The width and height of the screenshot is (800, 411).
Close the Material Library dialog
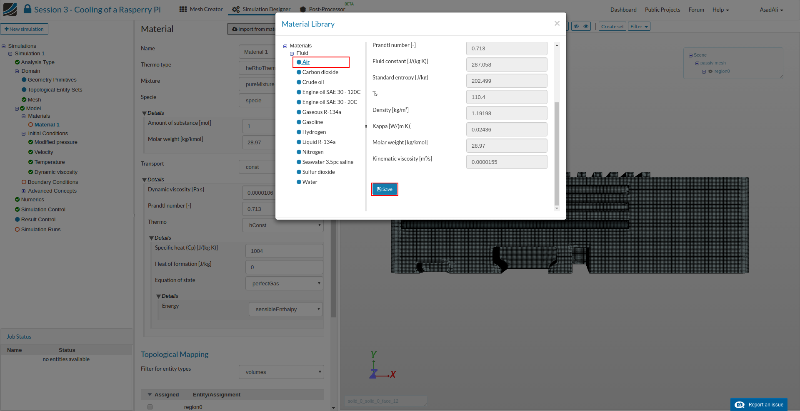557,24
